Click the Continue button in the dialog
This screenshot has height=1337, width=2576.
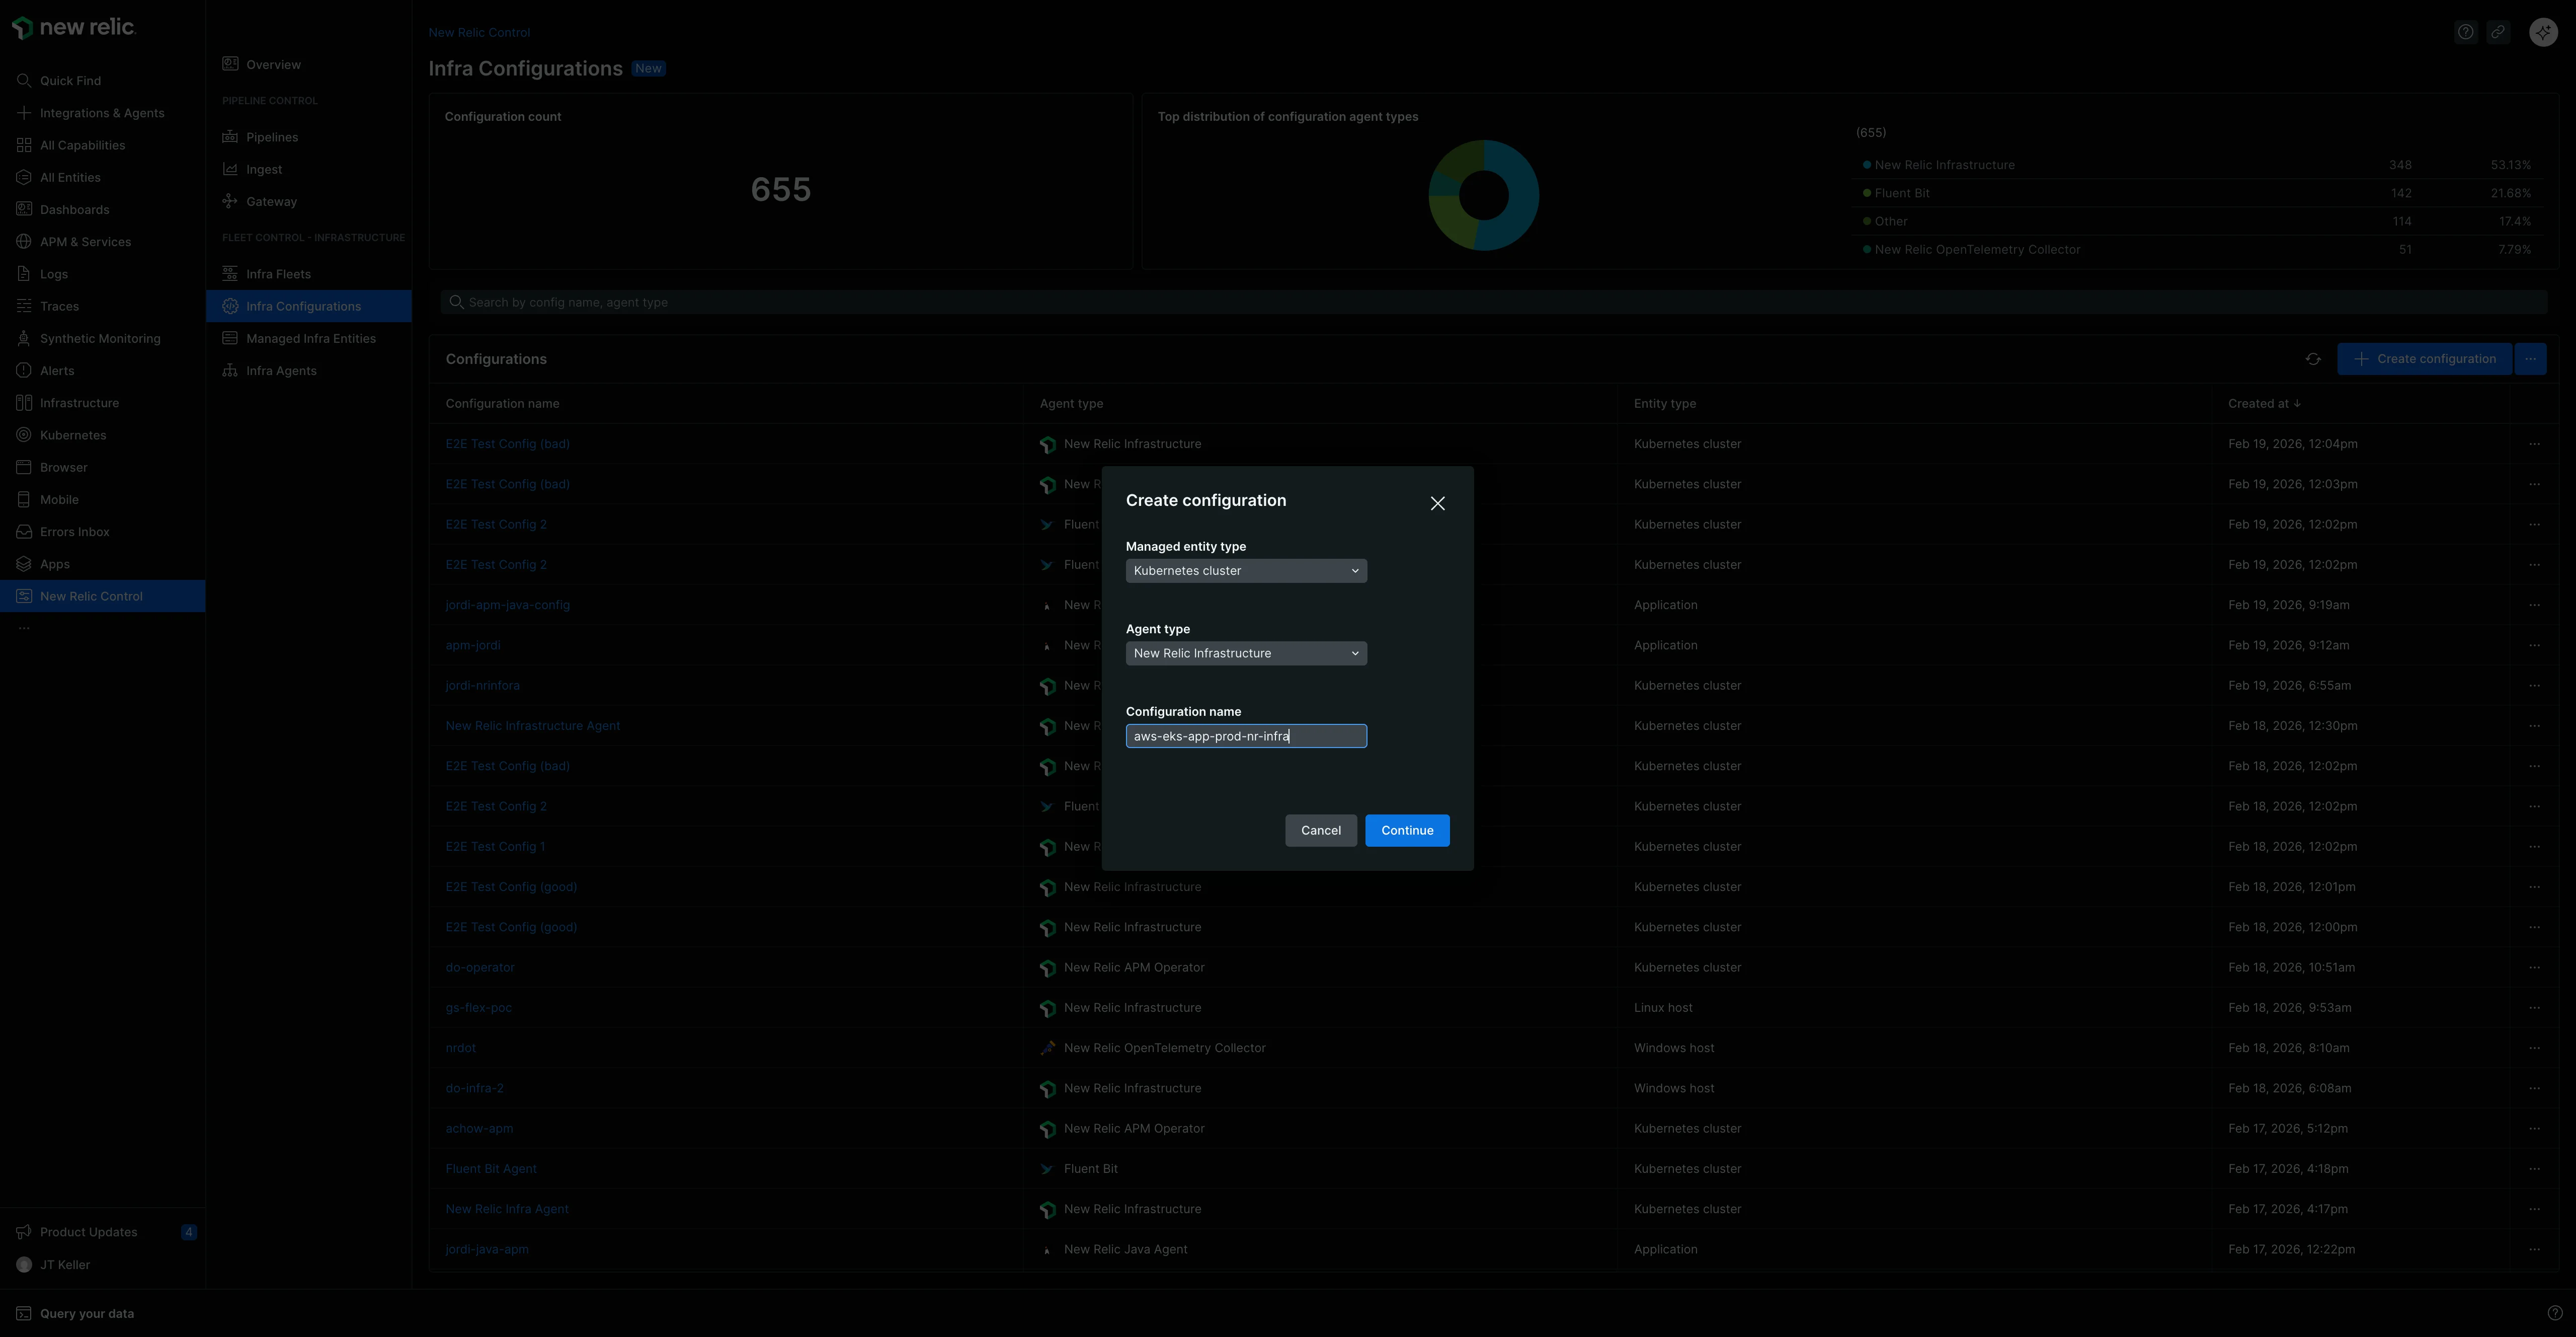(1407, 830)
